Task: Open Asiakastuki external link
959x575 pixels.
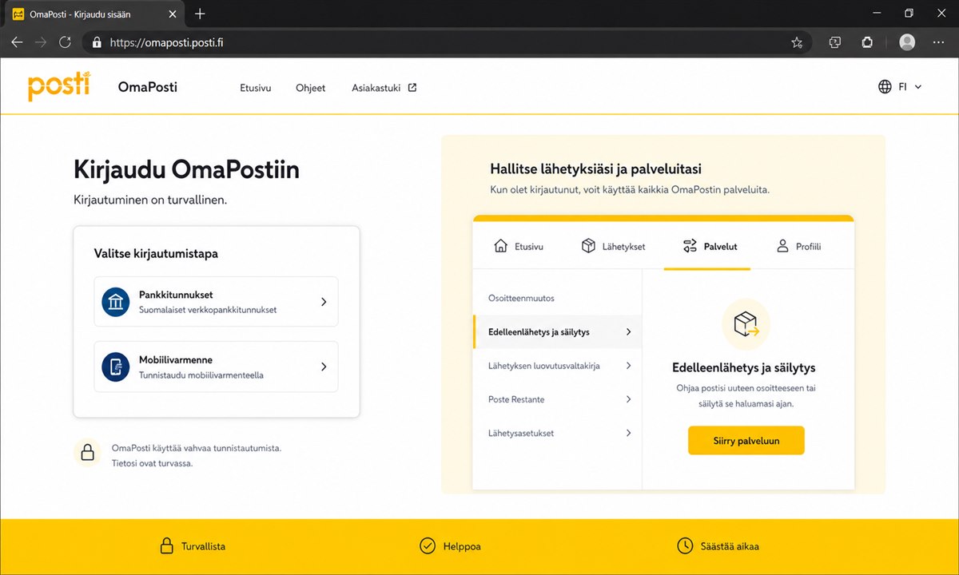Action: 384,88
